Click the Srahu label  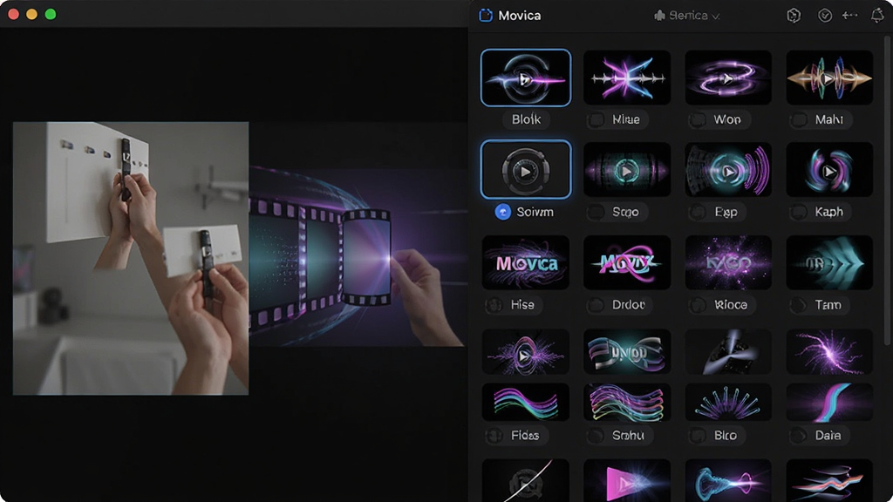(x=628, y=436)
